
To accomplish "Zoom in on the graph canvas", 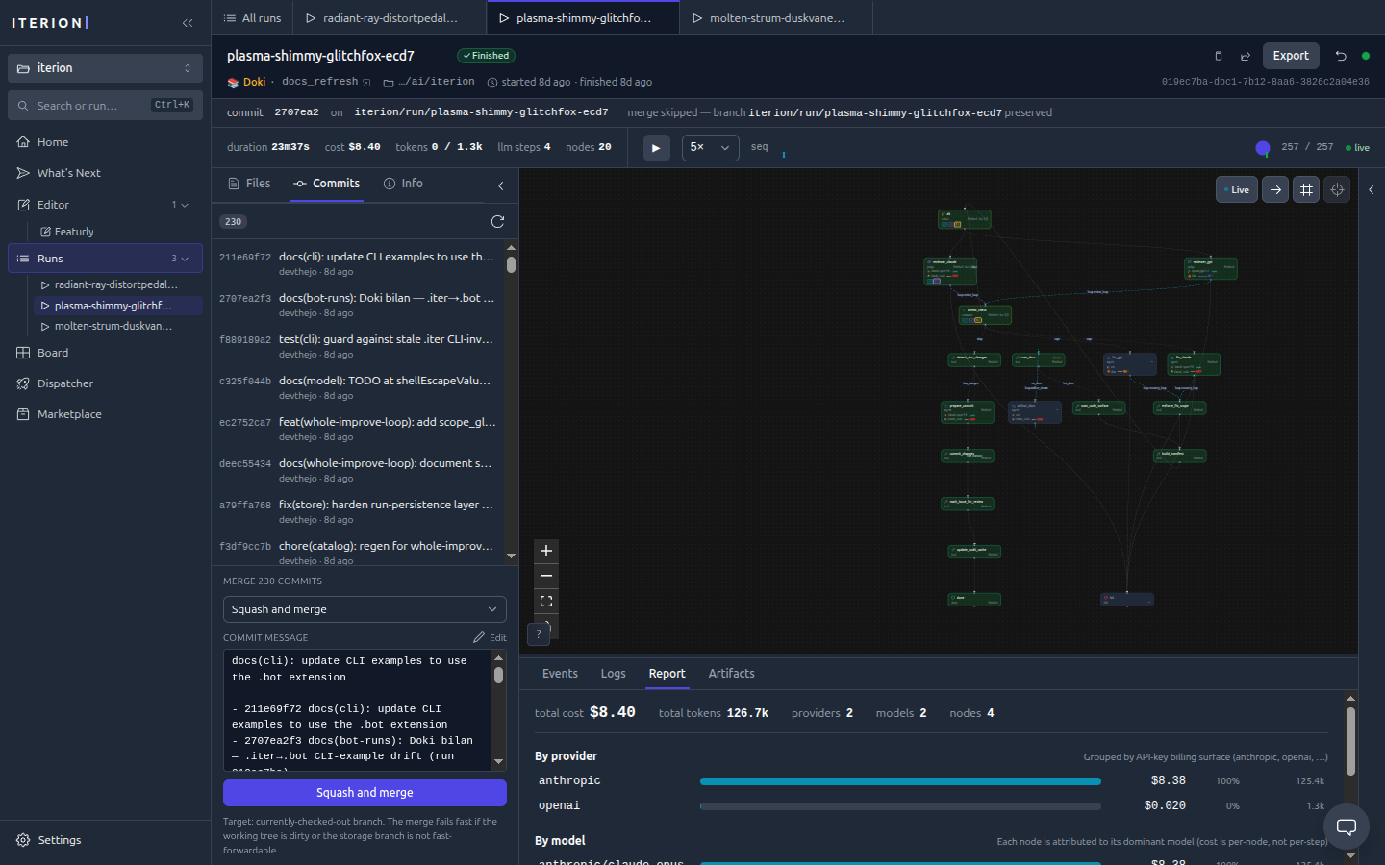I will [546, 551].
